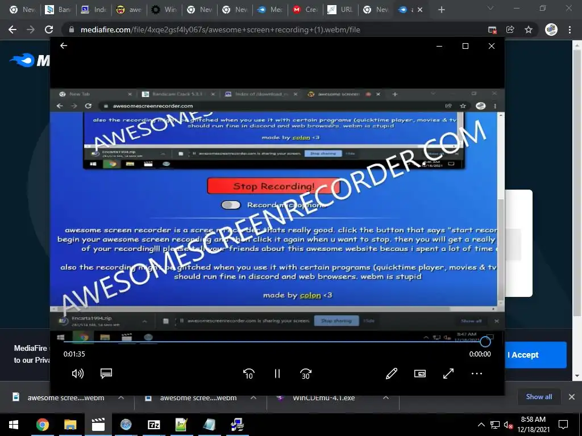Switch to the Index tab
The width and height of the screenshot is (582, 436).
(93, 10)
